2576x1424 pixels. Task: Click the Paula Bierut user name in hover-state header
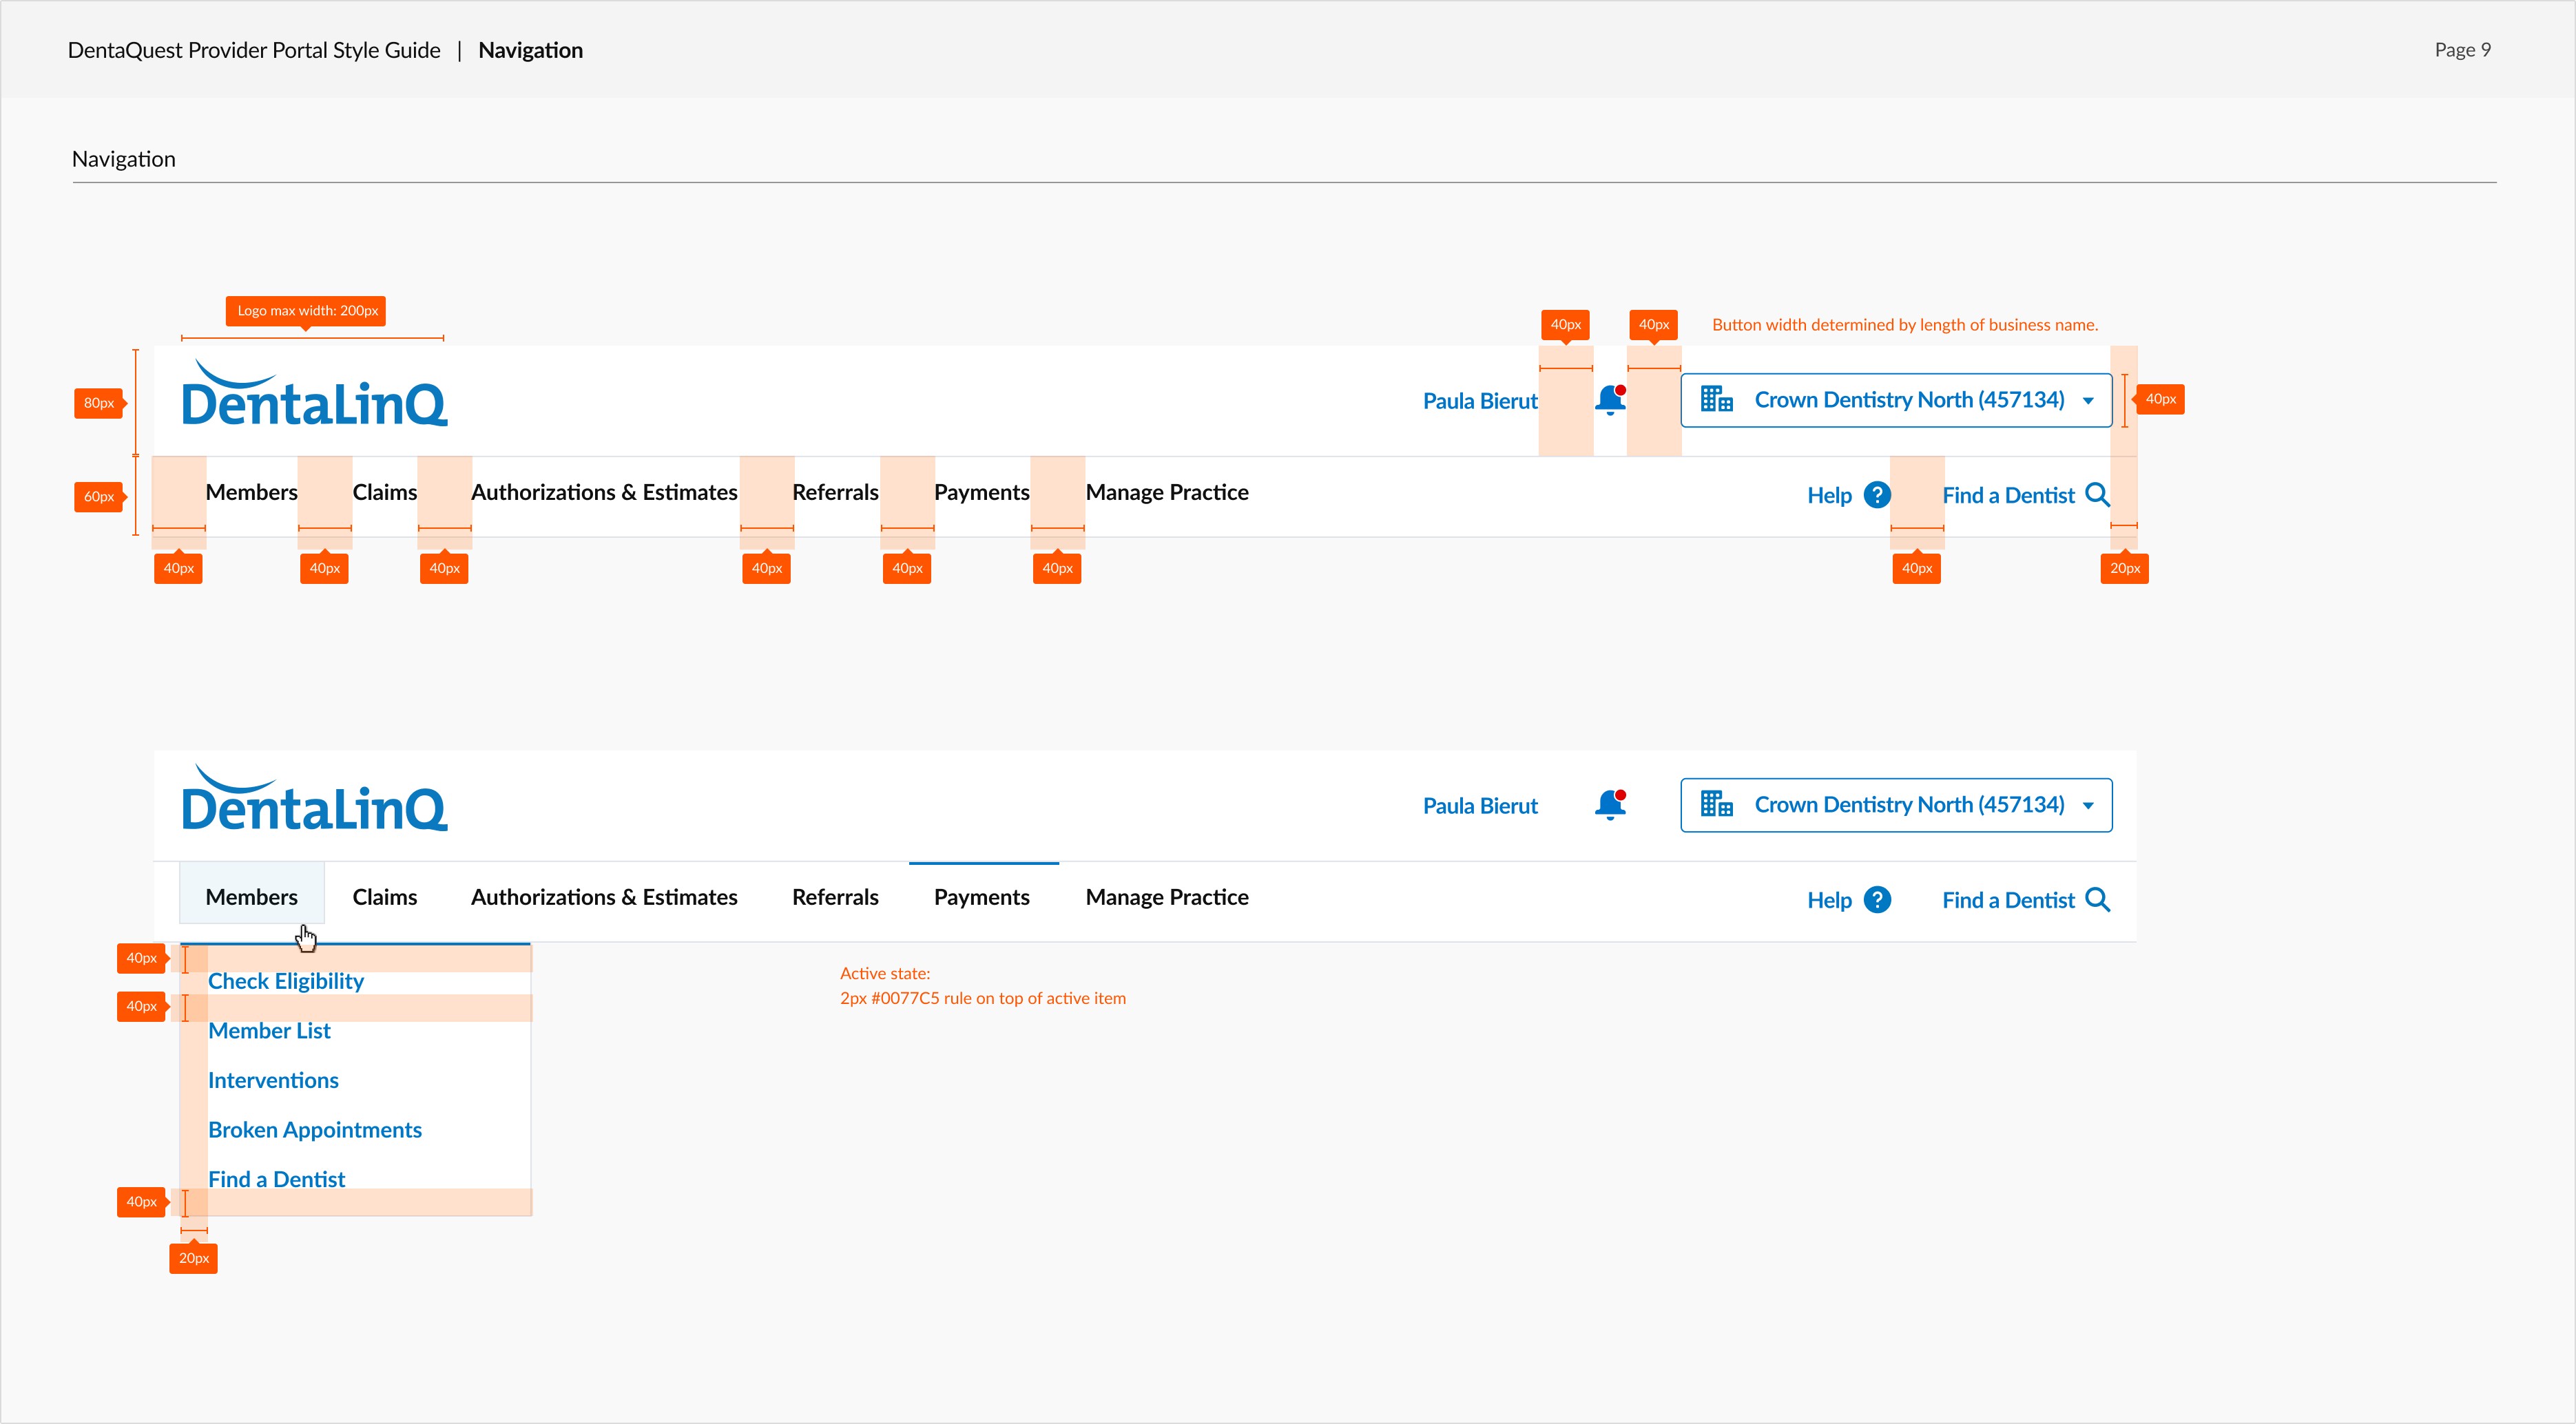pos(1480,806)
